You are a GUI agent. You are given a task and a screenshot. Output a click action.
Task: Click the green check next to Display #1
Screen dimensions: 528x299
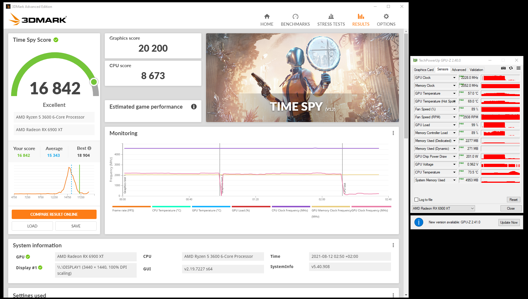[x=40, y=267]
